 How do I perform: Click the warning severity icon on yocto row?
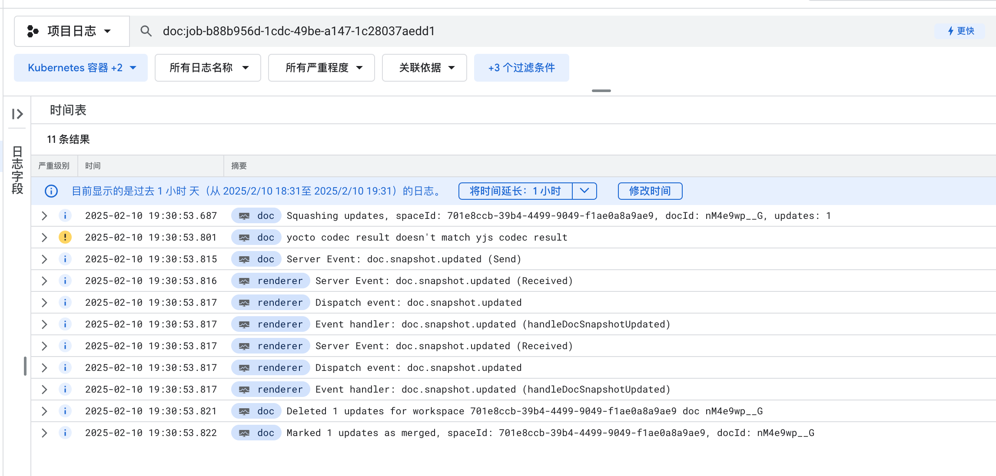coord(65,237)
